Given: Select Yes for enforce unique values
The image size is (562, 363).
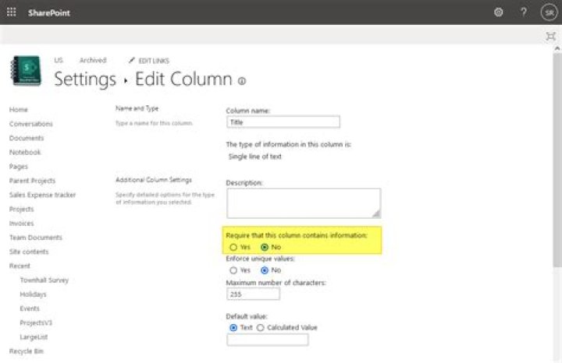Looking at the screenshot, I should tap(233, 270).
